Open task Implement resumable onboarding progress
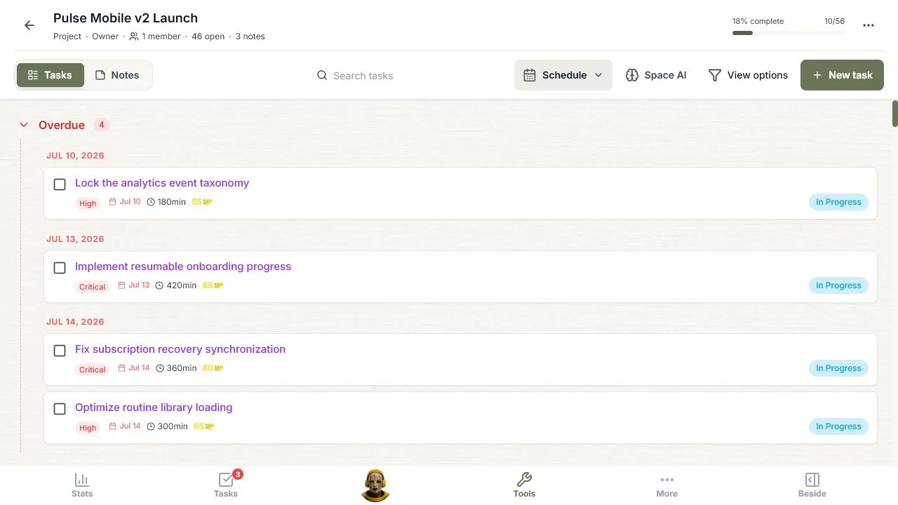898x505 pixels. coord(183,267)
